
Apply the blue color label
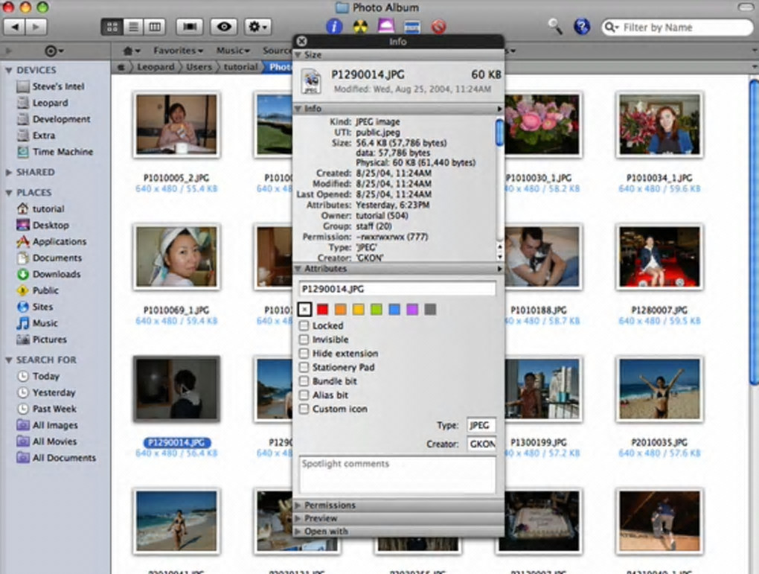pos(394,309)
